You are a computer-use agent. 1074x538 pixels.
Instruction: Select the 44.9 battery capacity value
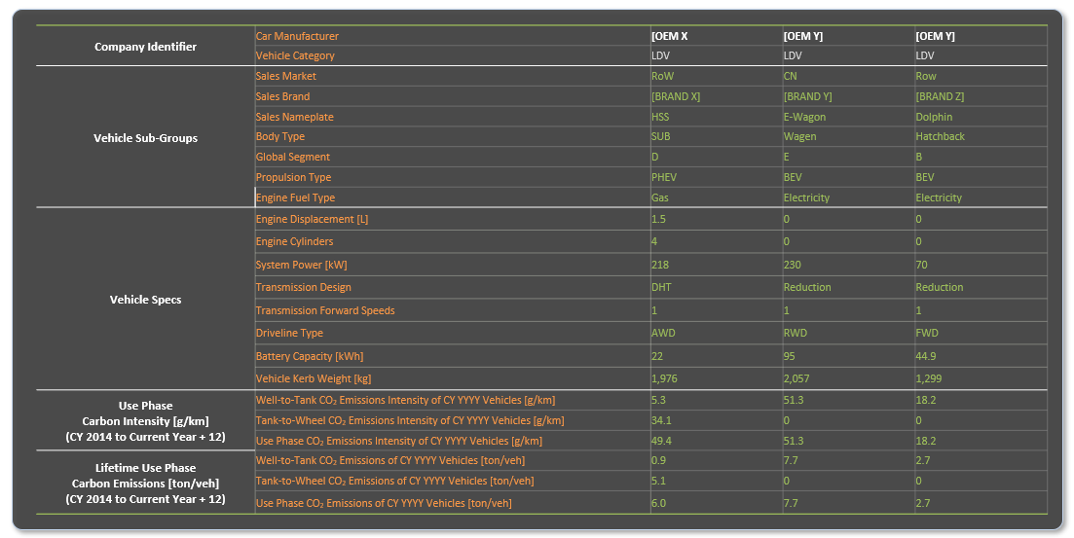(926, 356)
